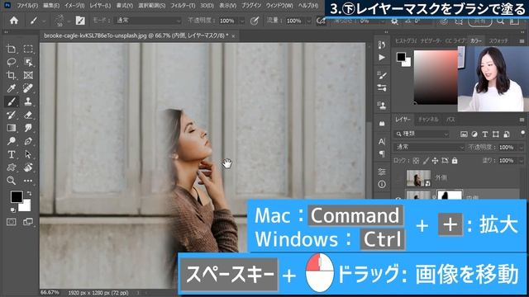The image size is (529, 297).
Task: Switch to the スウォッチ tab
Action: 498,40
